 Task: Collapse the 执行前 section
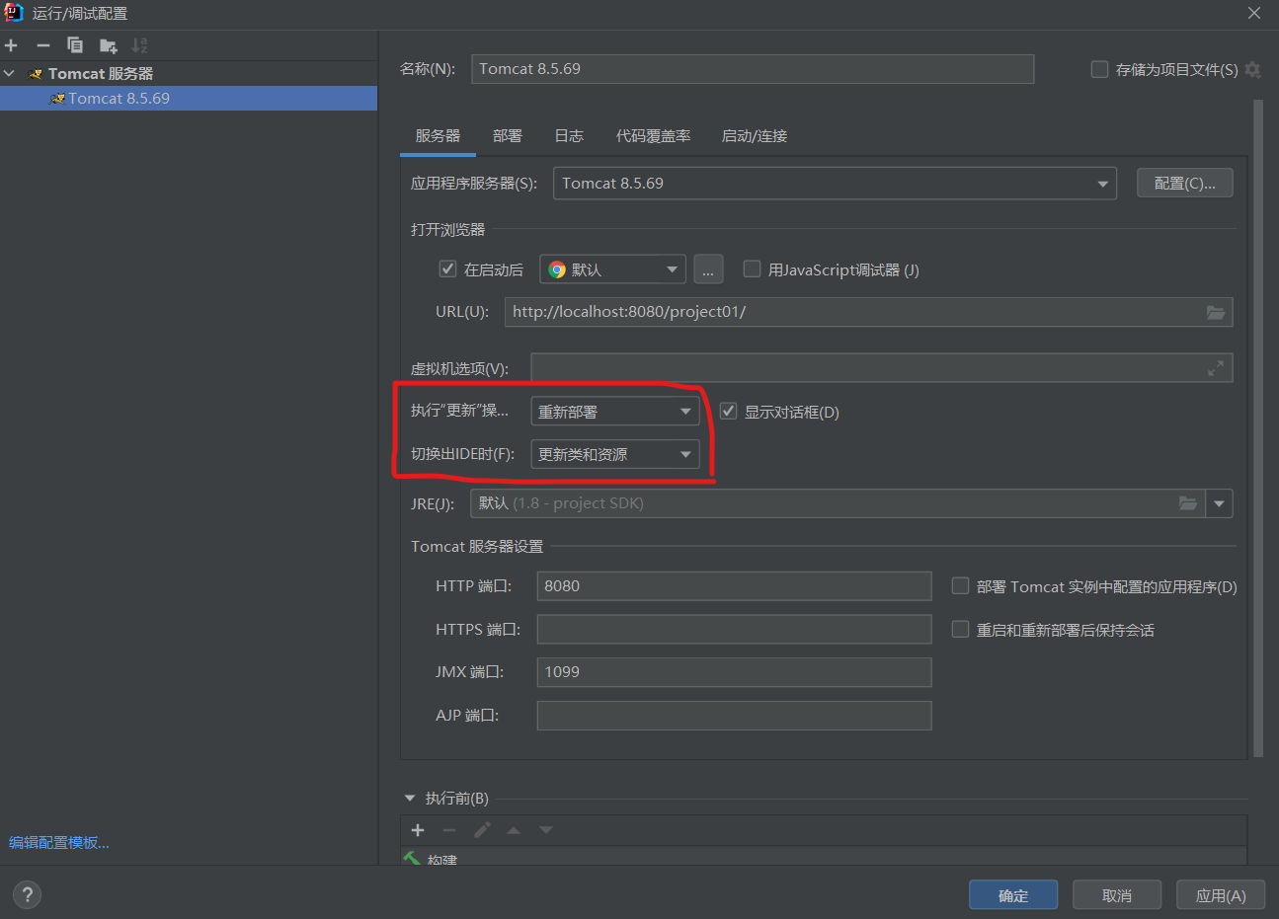click(x=410, y=799)
